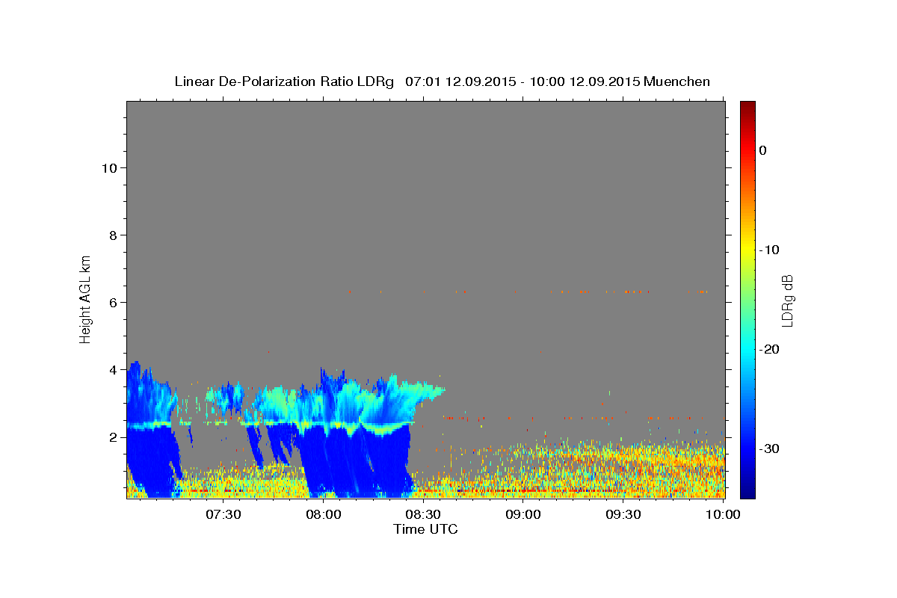Click the colorbar label '-20'
Image resolution: width=897 pixels, height=598 pixels.
click(x=771, y=349)
